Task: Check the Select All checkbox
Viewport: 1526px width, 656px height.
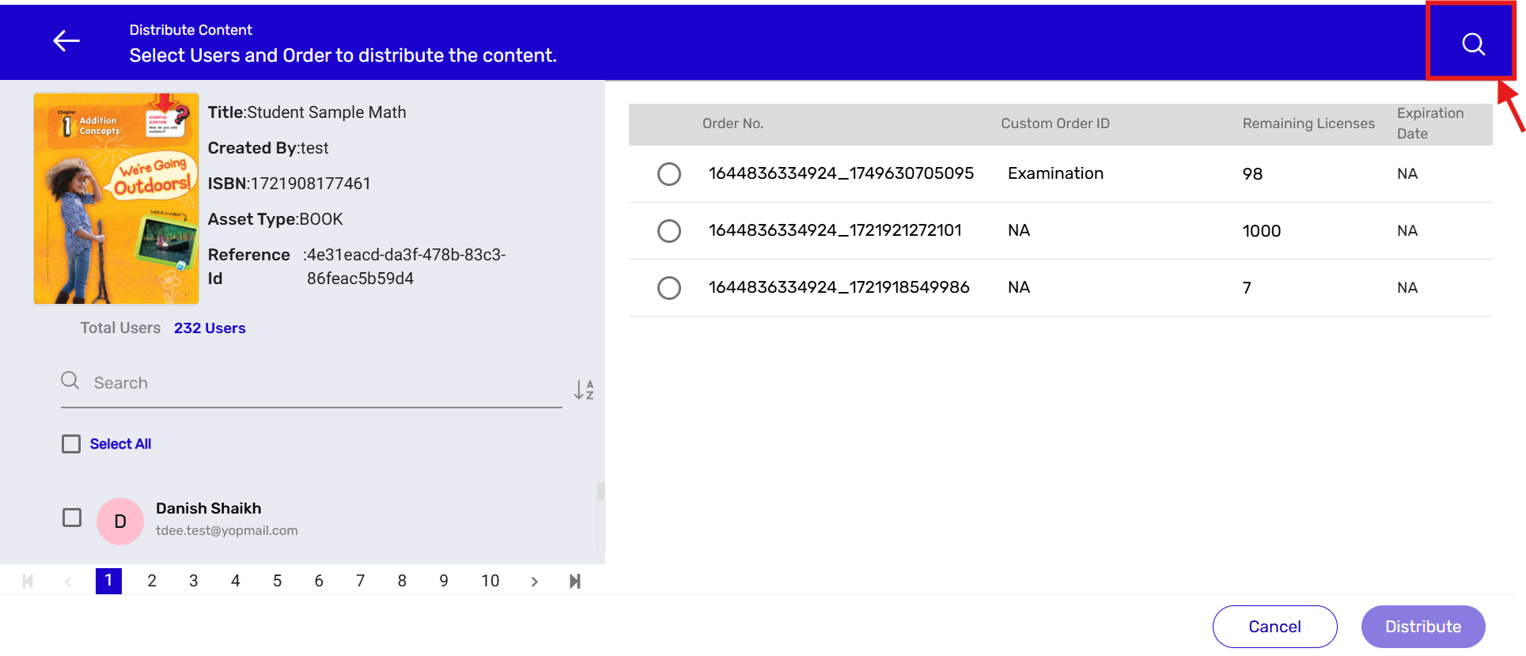Action: pos(71,444)
